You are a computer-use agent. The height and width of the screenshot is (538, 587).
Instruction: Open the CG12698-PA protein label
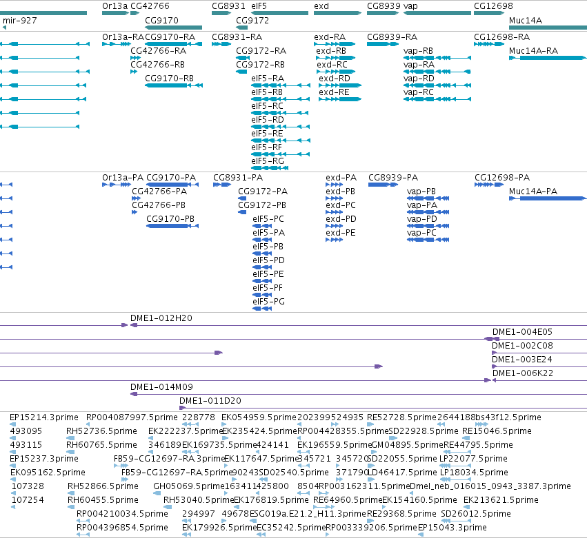[x=502, y=178]
